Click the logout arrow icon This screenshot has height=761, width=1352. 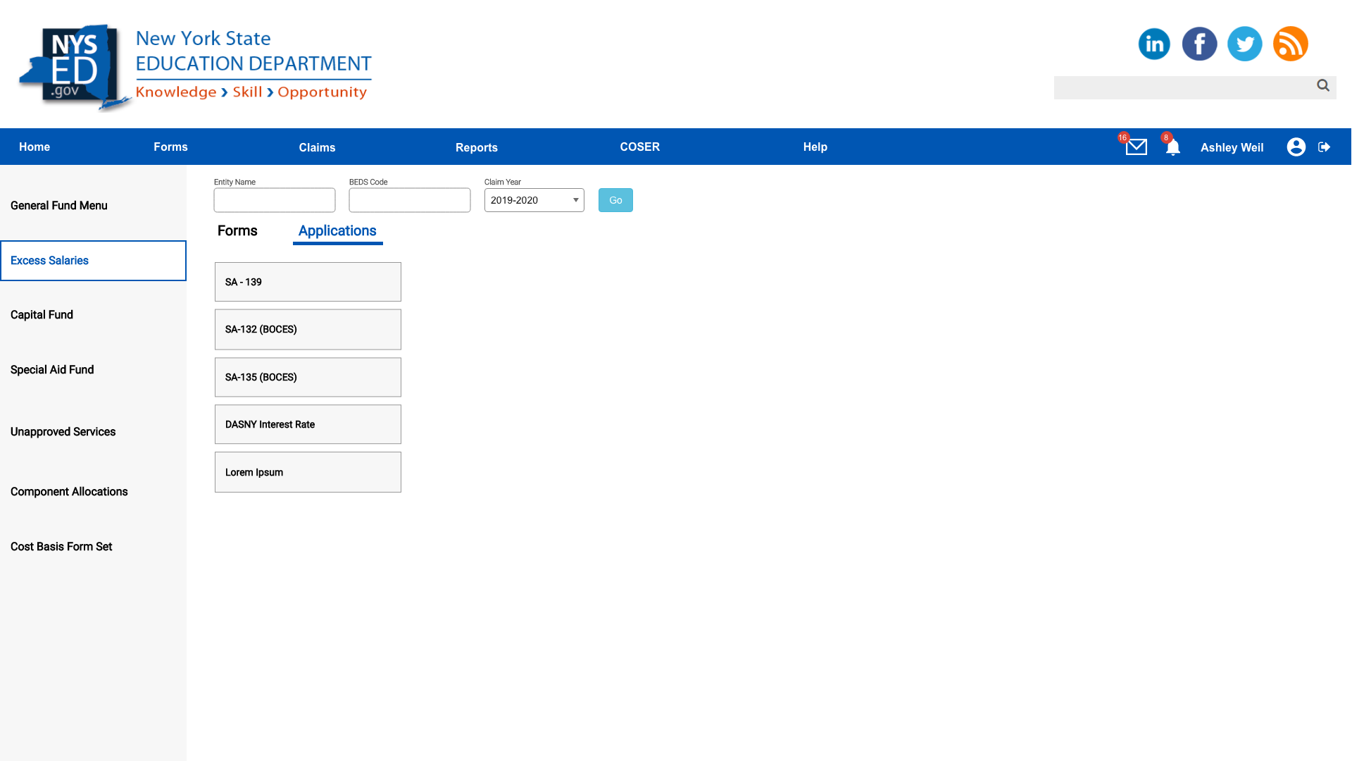[x=1324, y=147]
